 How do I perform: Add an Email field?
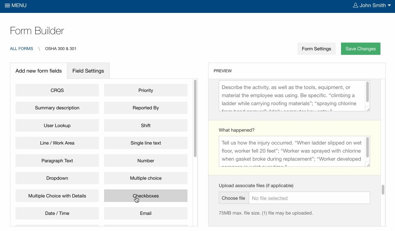point(146,213)
